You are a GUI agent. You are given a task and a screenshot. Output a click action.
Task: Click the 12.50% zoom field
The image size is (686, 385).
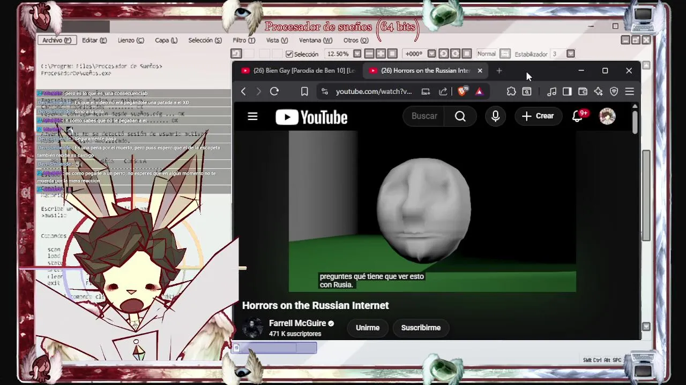[x=338, y=54]
